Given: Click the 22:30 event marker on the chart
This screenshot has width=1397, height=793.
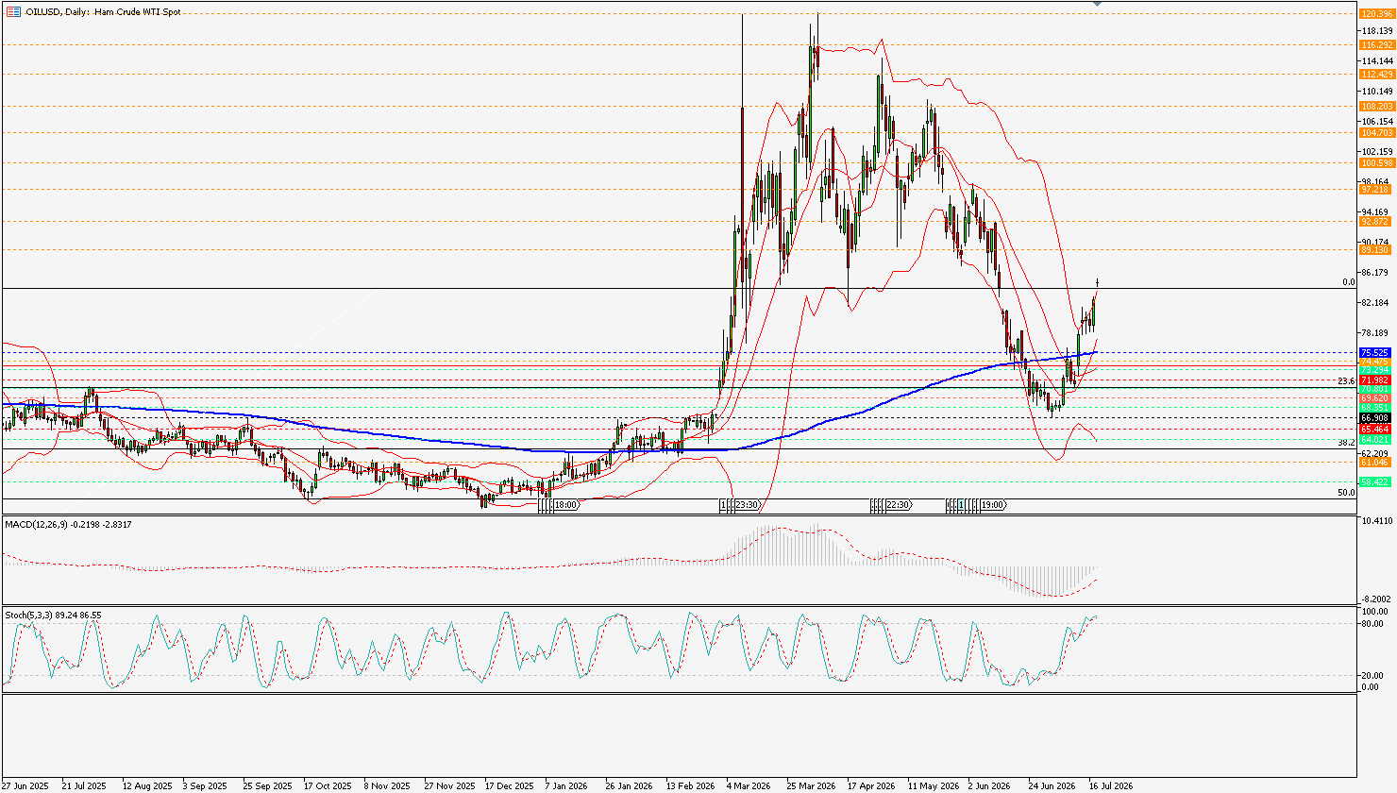Looking at the screenshot, I should 898,505.
